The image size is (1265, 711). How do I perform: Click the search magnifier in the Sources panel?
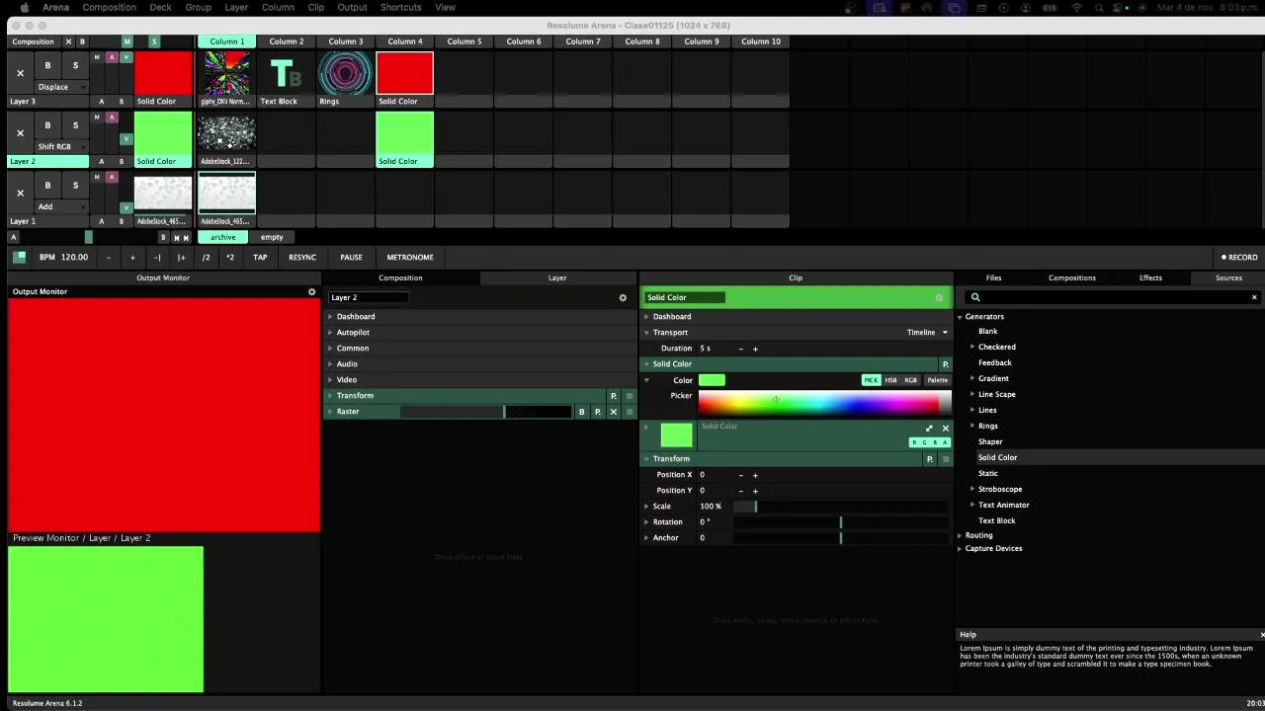click(x=975, y=297)
